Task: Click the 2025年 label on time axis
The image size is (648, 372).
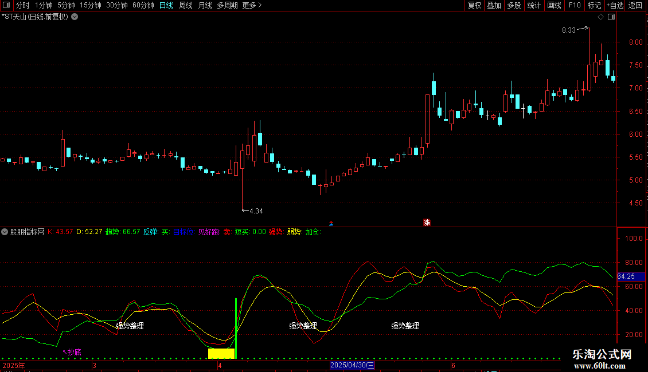Action: point(14,365)
